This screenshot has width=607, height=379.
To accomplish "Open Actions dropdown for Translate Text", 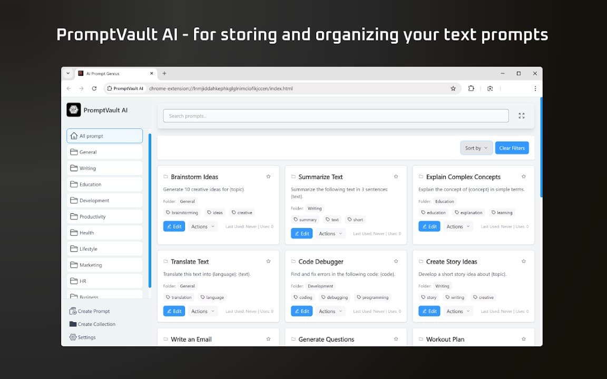I will coord(203,311).
